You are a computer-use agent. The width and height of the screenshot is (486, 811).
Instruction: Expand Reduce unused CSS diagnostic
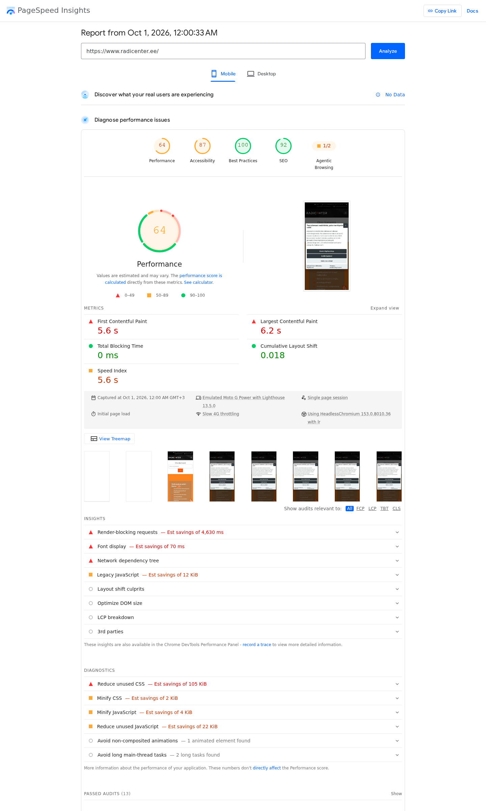[243, 684]
